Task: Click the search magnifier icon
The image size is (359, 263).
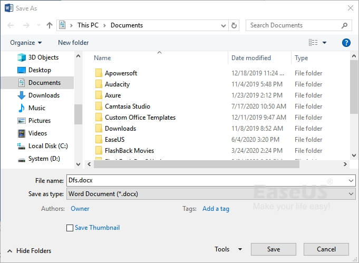Action: [345, 25]
